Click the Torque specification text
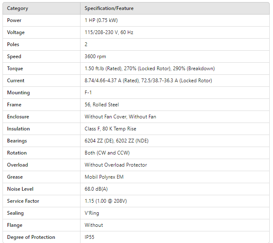The width and height of the screenshot is (273, 243). pos(149,69)
